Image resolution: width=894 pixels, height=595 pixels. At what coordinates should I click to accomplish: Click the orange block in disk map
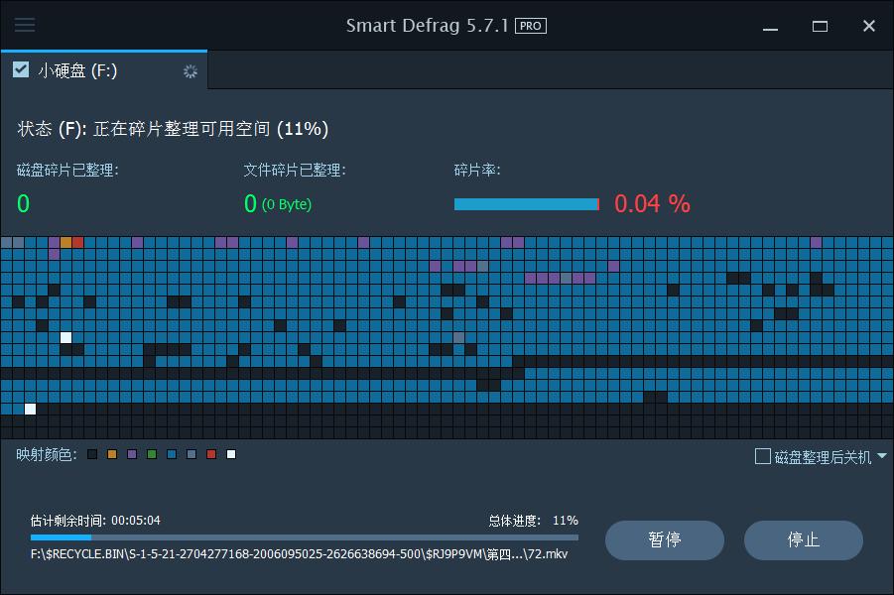[66, 242]
